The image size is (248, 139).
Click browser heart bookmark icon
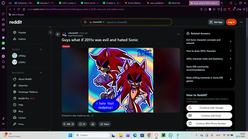pos(219,9)
